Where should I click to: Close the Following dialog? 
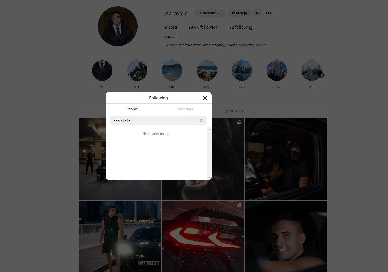pos(205,98)
